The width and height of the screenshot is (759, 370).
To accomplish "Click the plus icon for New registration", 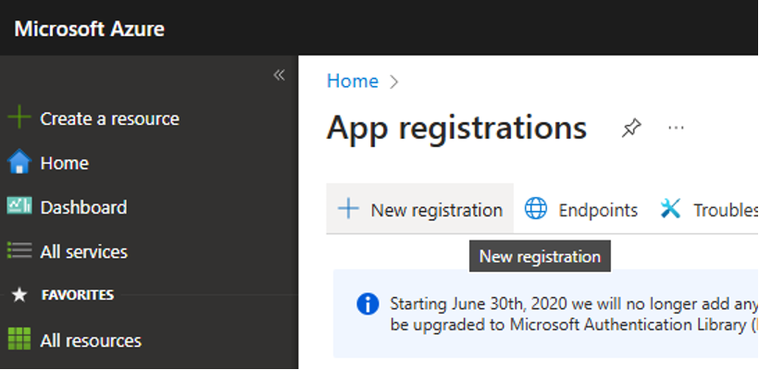I will coord(348,209).
